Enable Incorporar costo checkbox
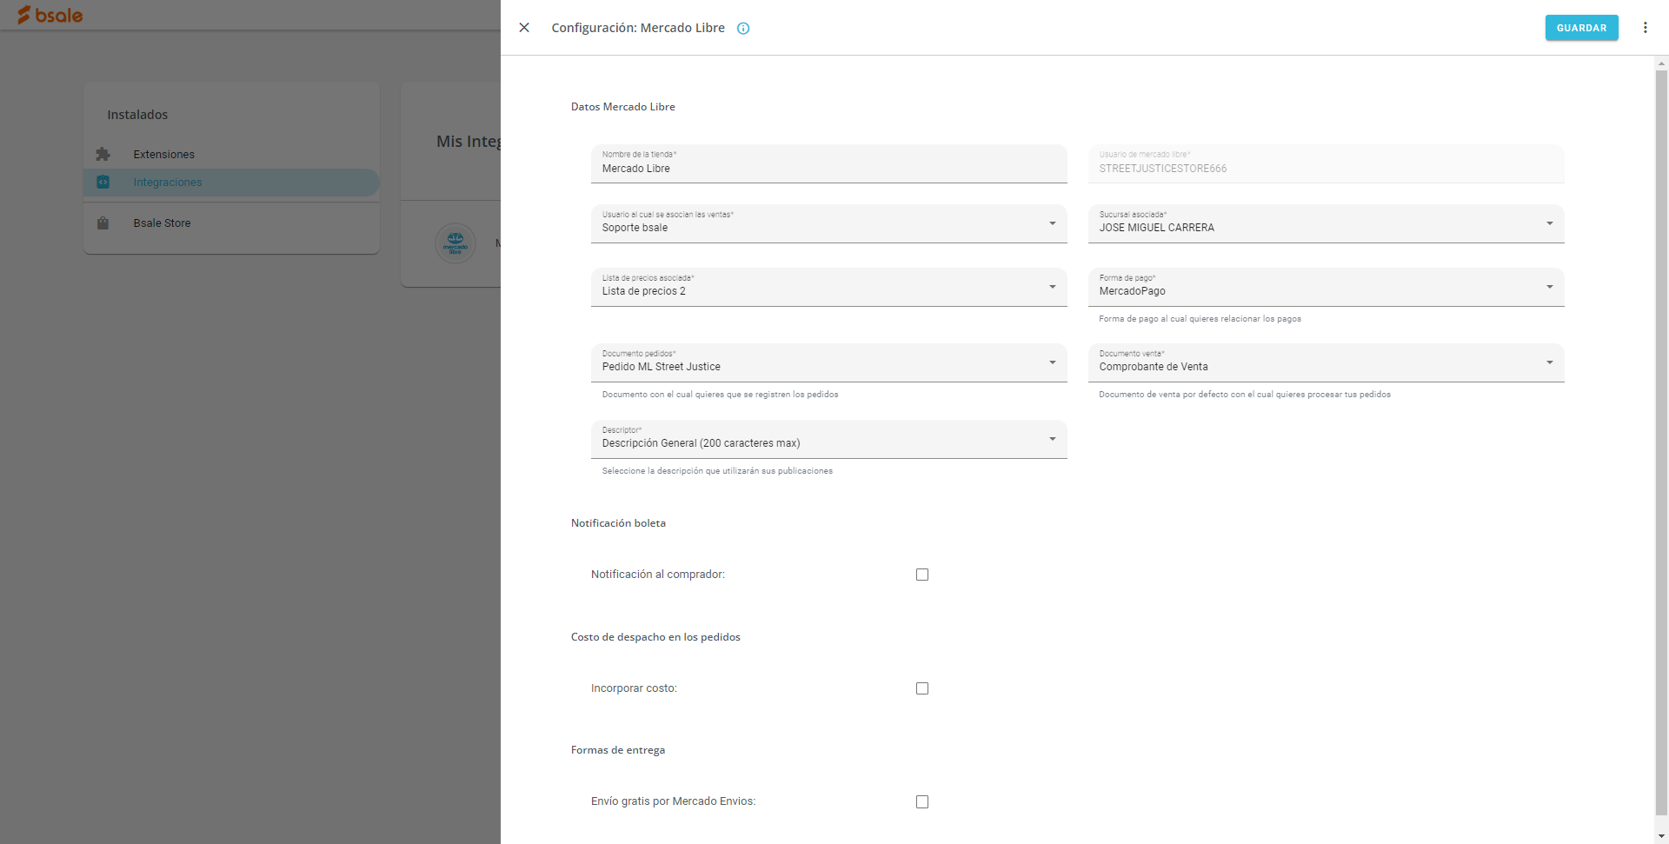This screenshot has width=1669, height=844. tap(922, 688)
